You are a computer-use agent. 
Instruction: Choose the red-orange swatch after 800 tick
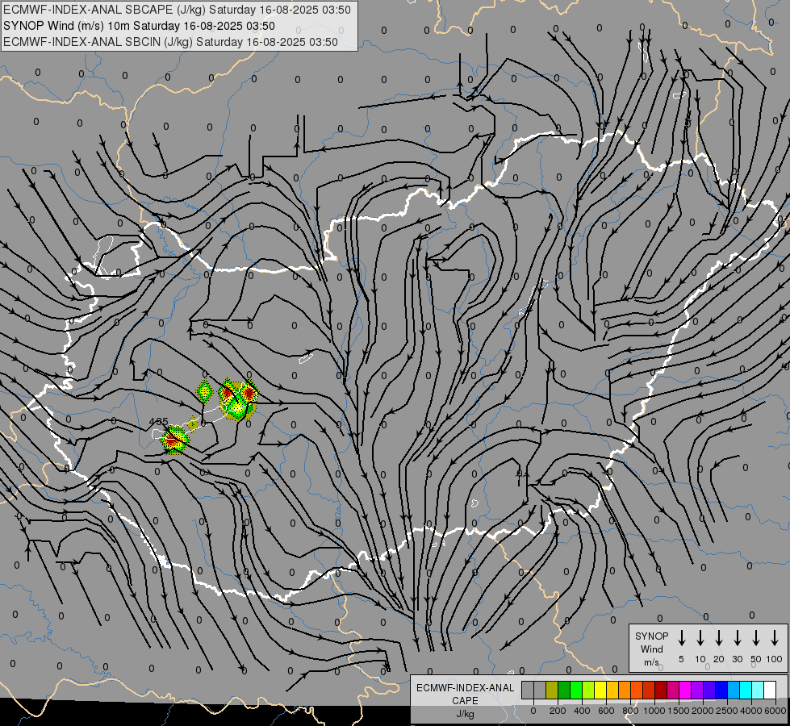click(x=637, y=690)
